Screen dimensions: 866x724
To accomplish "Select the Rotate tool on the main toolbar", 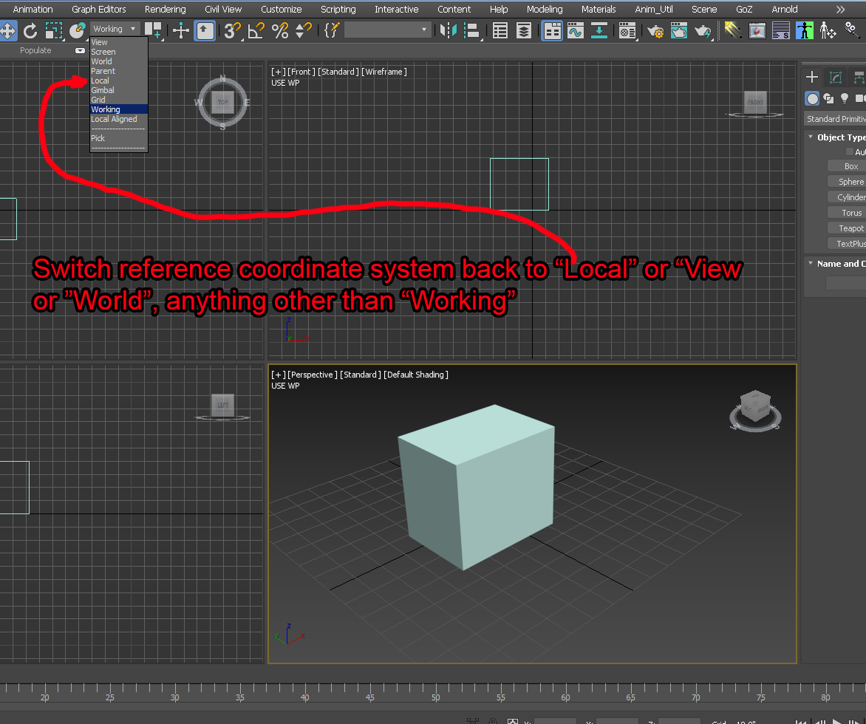I will pyautogui.click(x=30, y=30).
